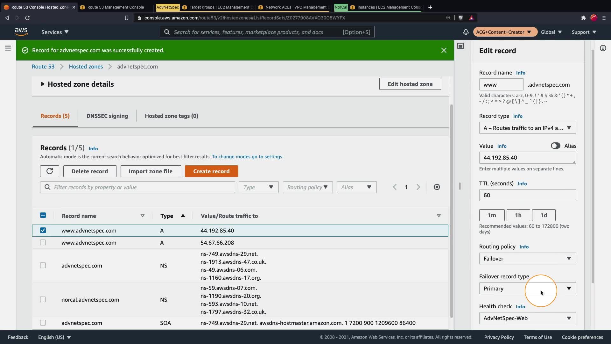Open the Failover record type dropdown

[527, 289]
